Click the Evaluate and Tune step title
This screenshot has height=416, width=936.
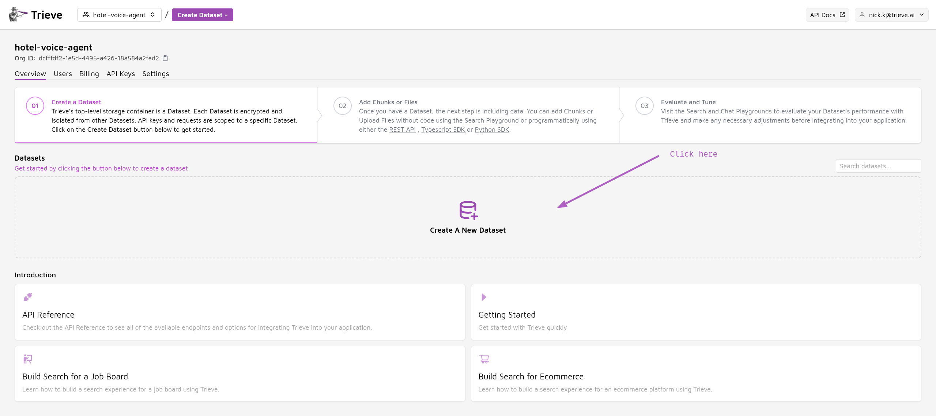[688, 102]
